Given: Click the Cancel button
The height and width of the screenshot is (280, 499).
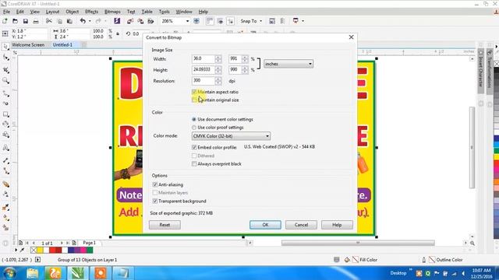Looking at the screenshot, I should [301, 225].
